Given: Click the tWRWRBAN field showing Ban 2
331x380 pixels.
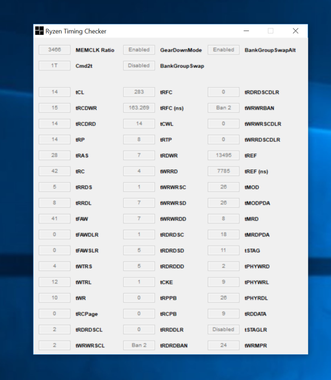Looking at the screenshot, I should pyautogui.click(x=224, y=108).
